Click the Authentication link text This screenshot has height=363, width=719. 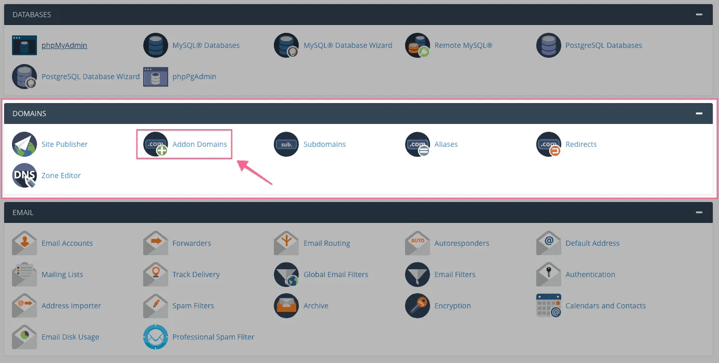point(590,274)
